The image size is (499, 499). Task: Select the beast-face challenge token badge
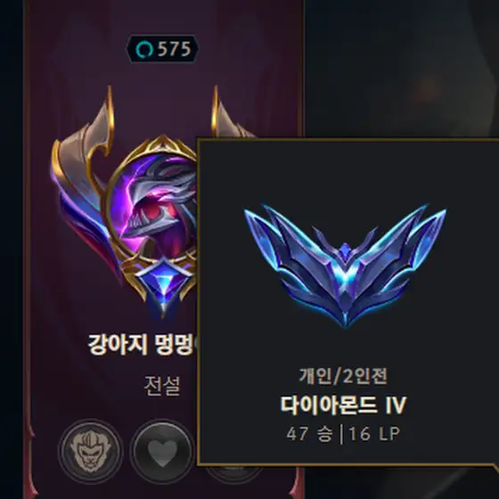pos(90,451)
